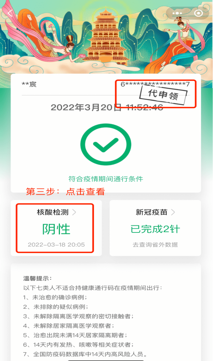
Task: Click the masked ID number 6***7
Action: click(x=155, y=84)
